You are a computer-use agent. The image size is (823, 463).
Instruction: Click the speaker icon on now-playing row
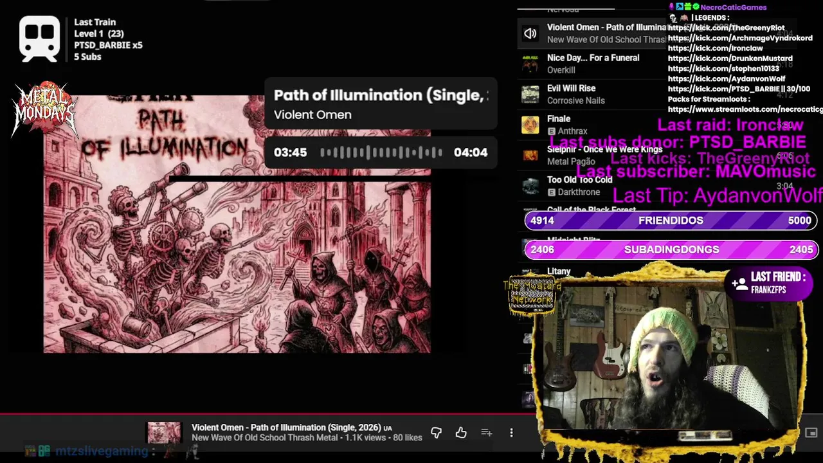click(x=530, y=33)
